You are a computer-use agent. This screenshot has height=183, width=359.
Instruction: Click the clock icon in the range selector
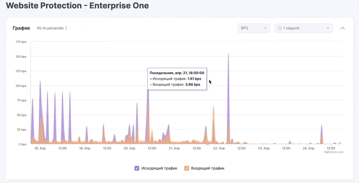pos(279,28)
